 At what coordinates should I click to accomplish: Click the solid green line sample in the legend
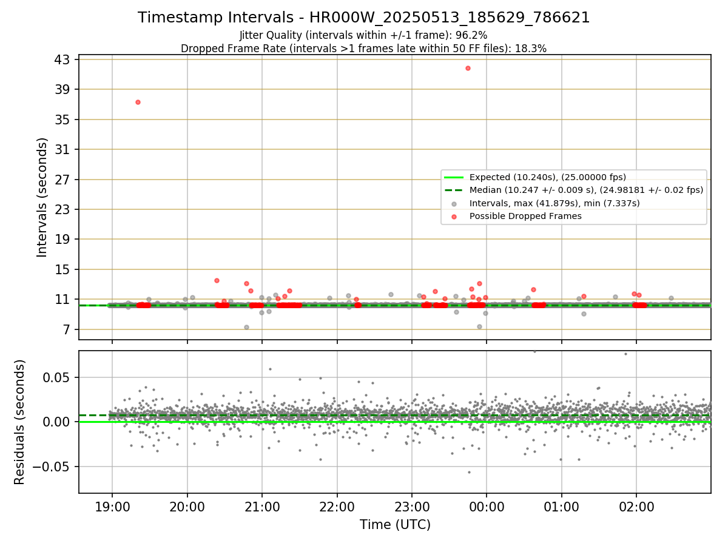454,177
